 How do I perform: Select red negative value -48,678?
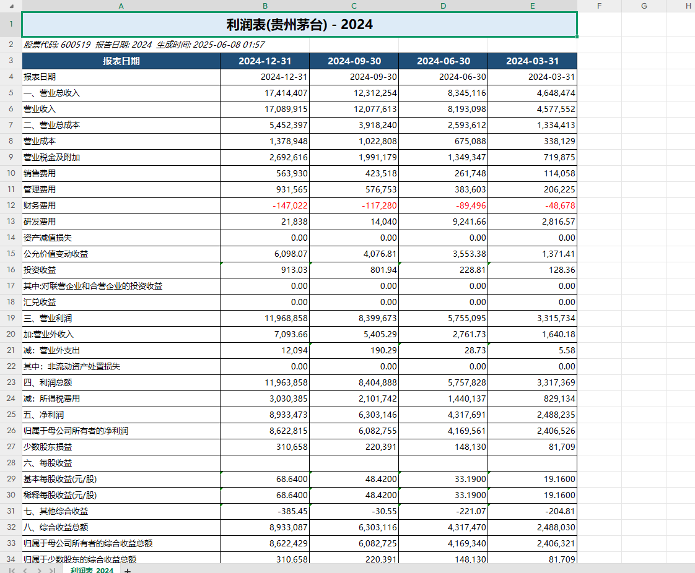tap(532, 205)
